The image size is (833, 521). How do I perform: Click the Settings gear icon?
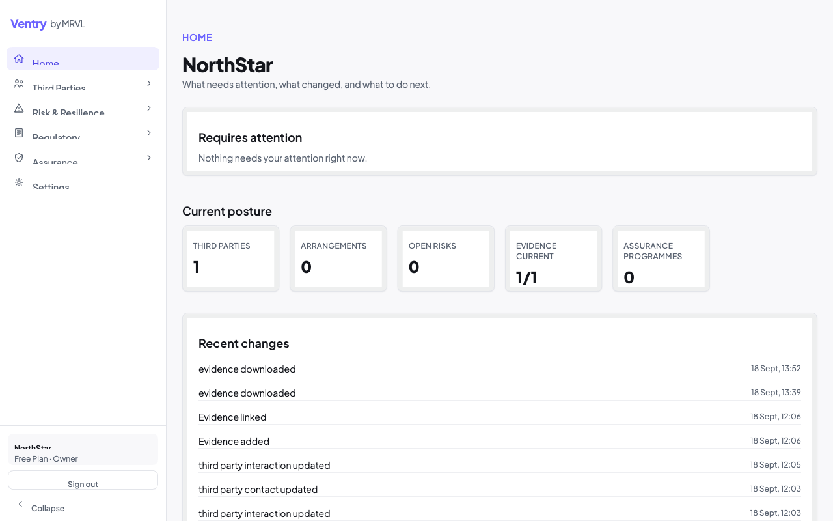[x=19, y=182]
